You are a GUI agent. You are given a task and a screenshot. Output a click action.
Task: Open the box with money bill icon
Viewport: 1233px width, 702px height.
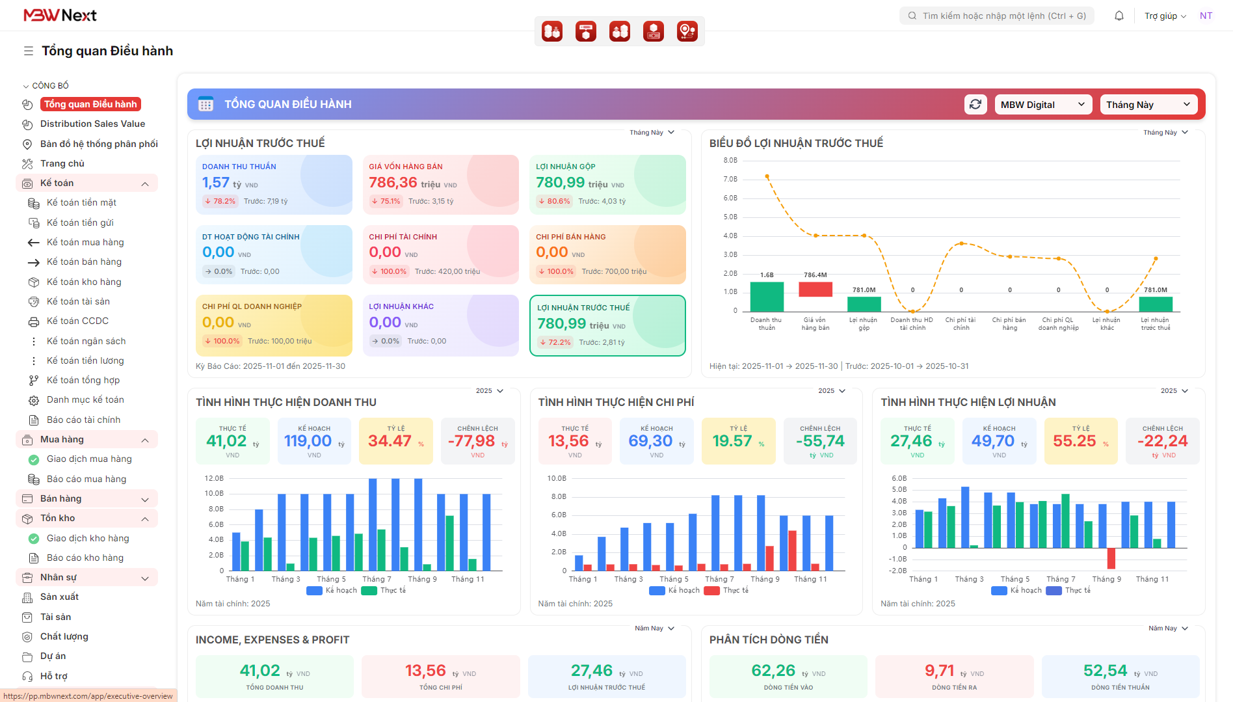653,31
